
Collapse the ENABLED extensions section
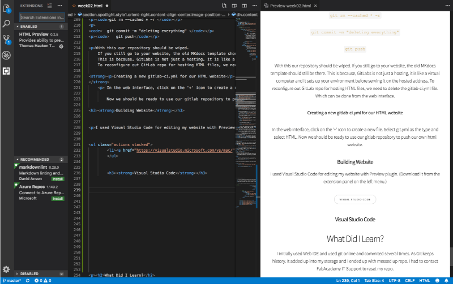click(x=41, y=26)
